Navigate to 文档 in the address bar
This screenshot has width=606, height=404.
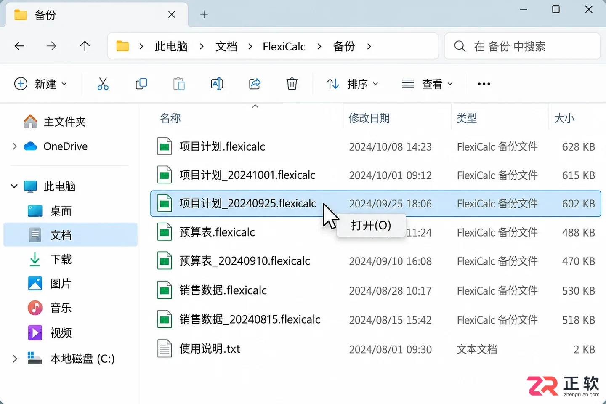tap(226, 46)
